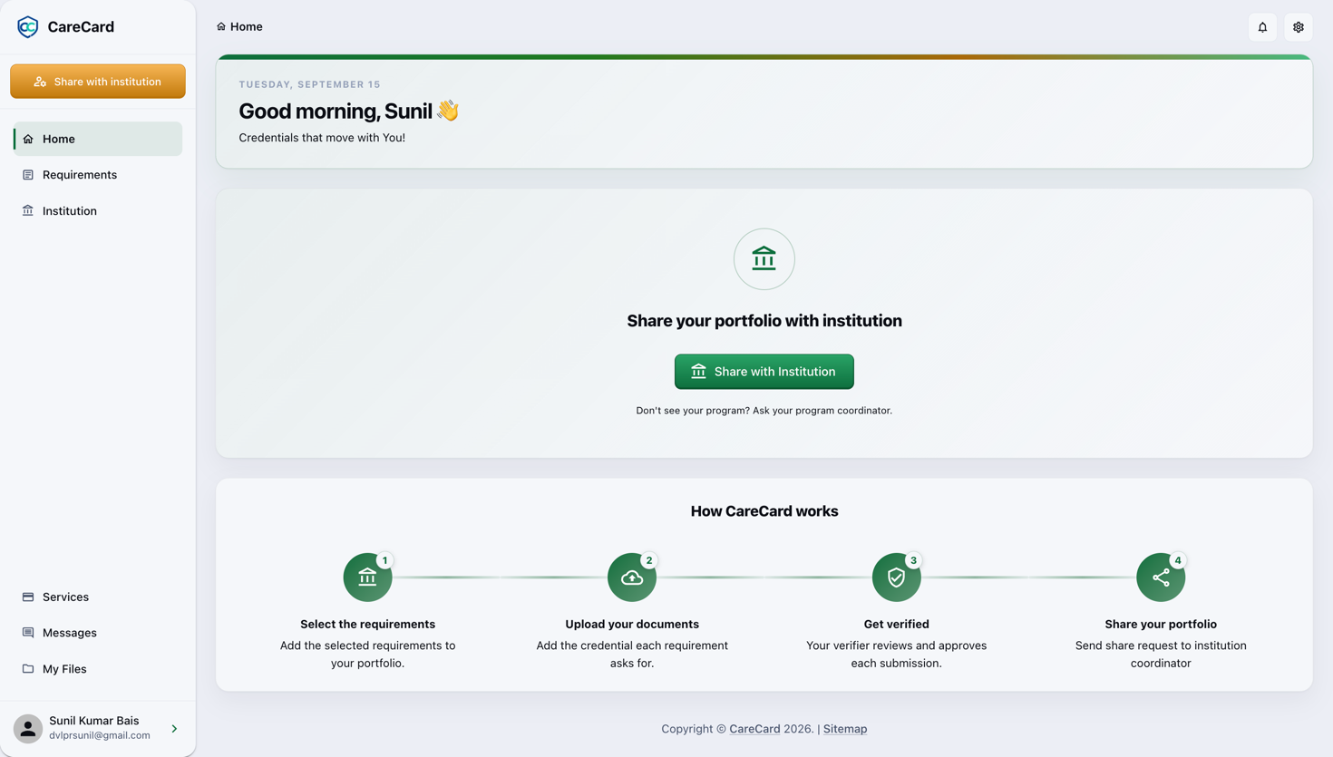Click the 'Good morning, Sunil' heading
This screenshot has height=757, width=1333.
(x=349, y=111)
